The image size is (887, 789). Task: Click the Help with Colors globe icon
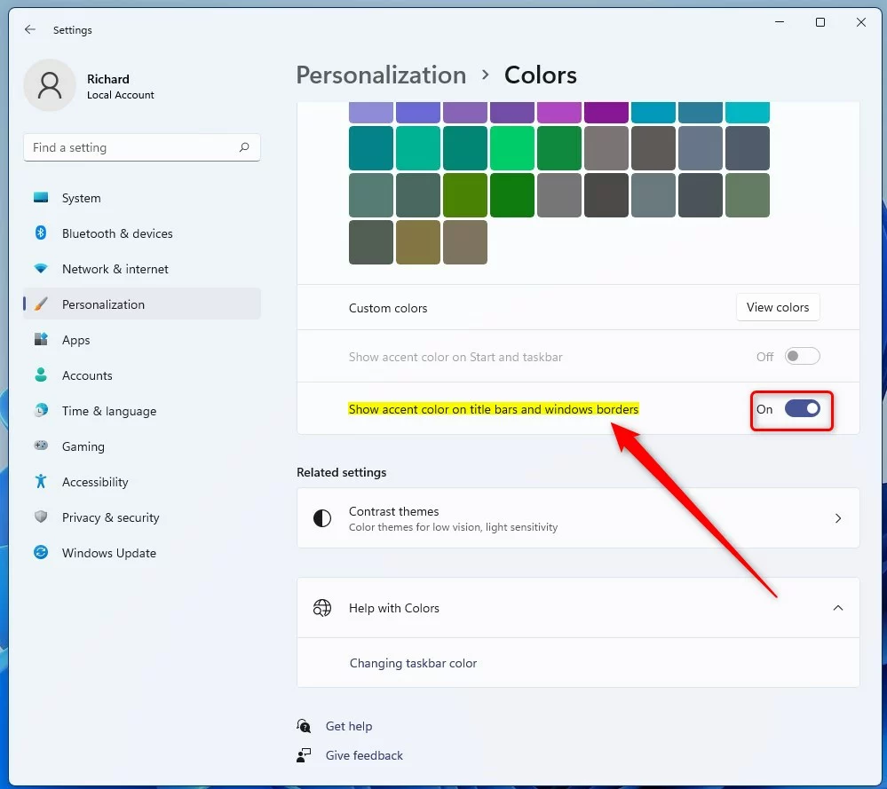pos(322,608)
